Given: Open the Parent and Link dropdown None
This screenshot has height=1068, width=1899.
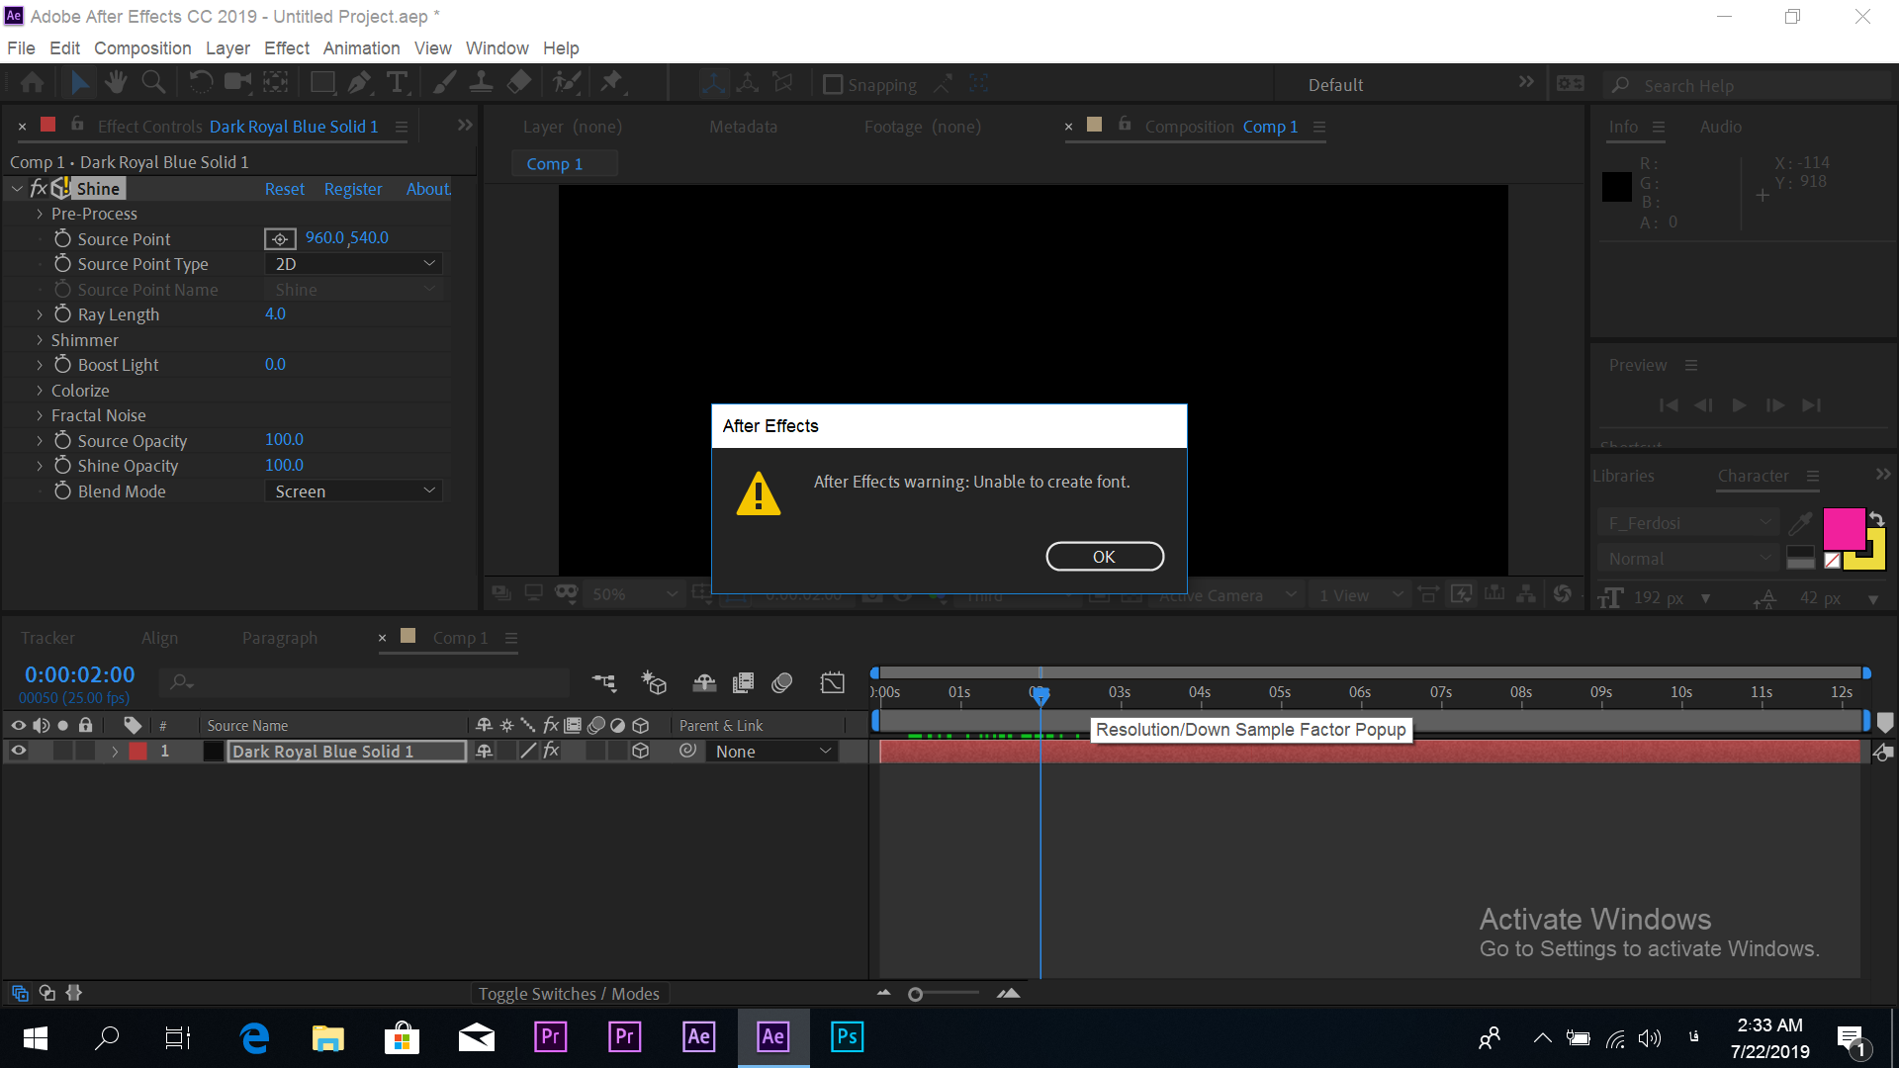Looking at the screenshot, I should coord(770,750).
